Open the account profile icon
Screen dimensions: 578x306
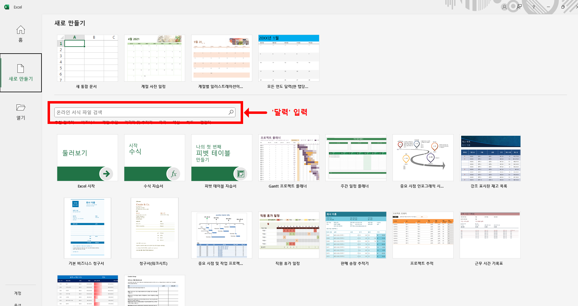click(x=504, y=7)
